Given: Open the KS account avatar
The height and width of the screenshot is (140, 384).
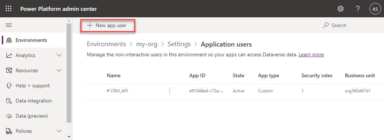Looking at the screenshot, I should point(375,9).
